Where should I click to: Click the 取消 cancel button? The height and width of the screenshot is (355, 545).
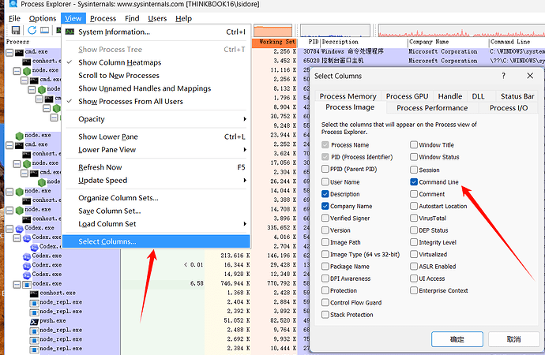pyautogui.click(x=513, y=339)
